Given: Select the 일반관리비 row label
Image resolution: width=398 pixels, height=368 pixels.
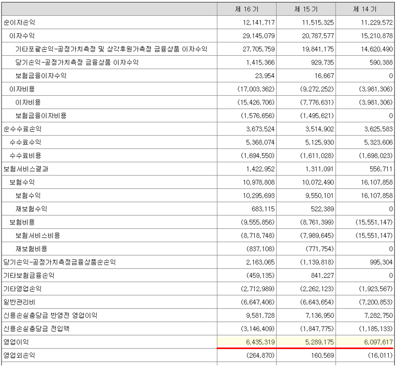Looking at the screenshot, I should (19, 302).
